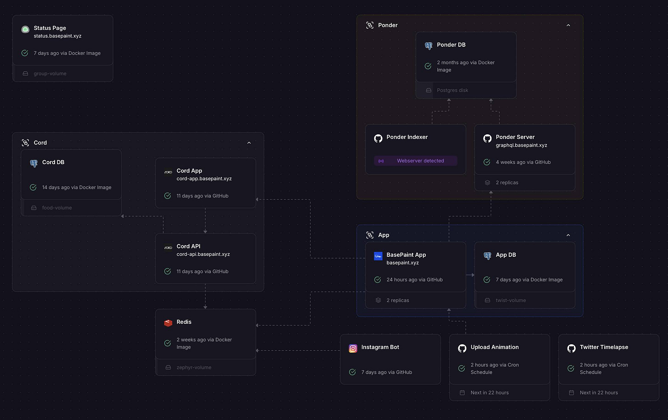Screen dimensions: 668x420
Task: Click the App DB title text
Action: tap(506, 255)
